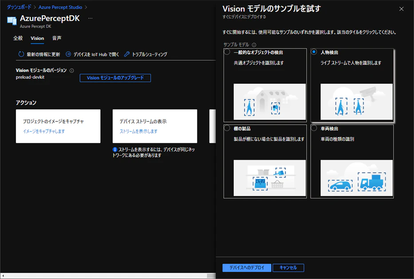Click the 共通オブジェクトを識別します description
The image size is (414, 279).
pyautogui.click(x=259, y=63)
